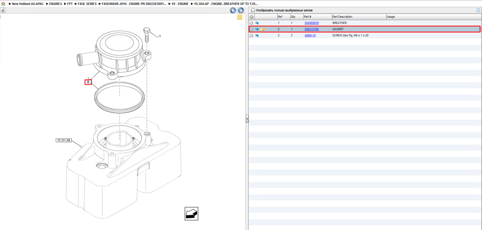Open ENGINES breadcrumb level
Screen dimensions: 482x230
(x=55, y=4)
